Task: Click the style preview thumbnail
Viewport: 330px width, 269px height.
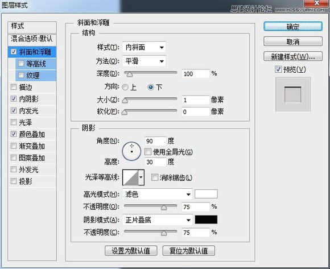Action: 293,94
